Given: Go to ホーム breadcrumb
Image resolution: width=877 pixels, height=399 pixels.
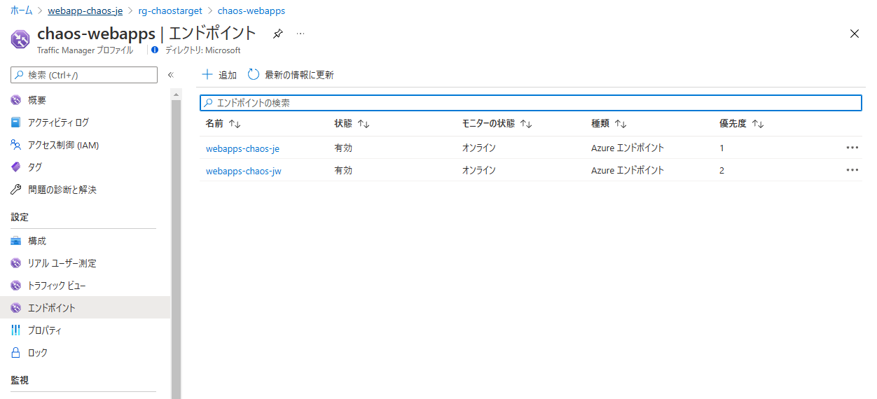Looking at the screenshot, I should [22, 10].
